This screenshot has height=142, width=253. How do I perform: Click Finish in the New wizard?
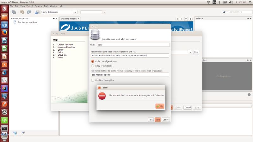[x=178, y=107]
